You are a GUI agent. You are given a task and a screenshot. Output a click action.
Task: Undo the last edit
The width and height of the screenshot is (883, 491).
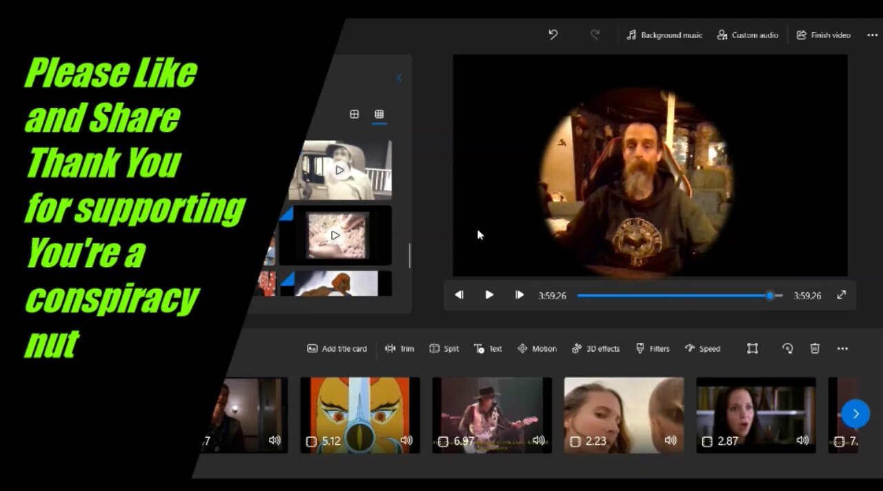click(553, 34)
